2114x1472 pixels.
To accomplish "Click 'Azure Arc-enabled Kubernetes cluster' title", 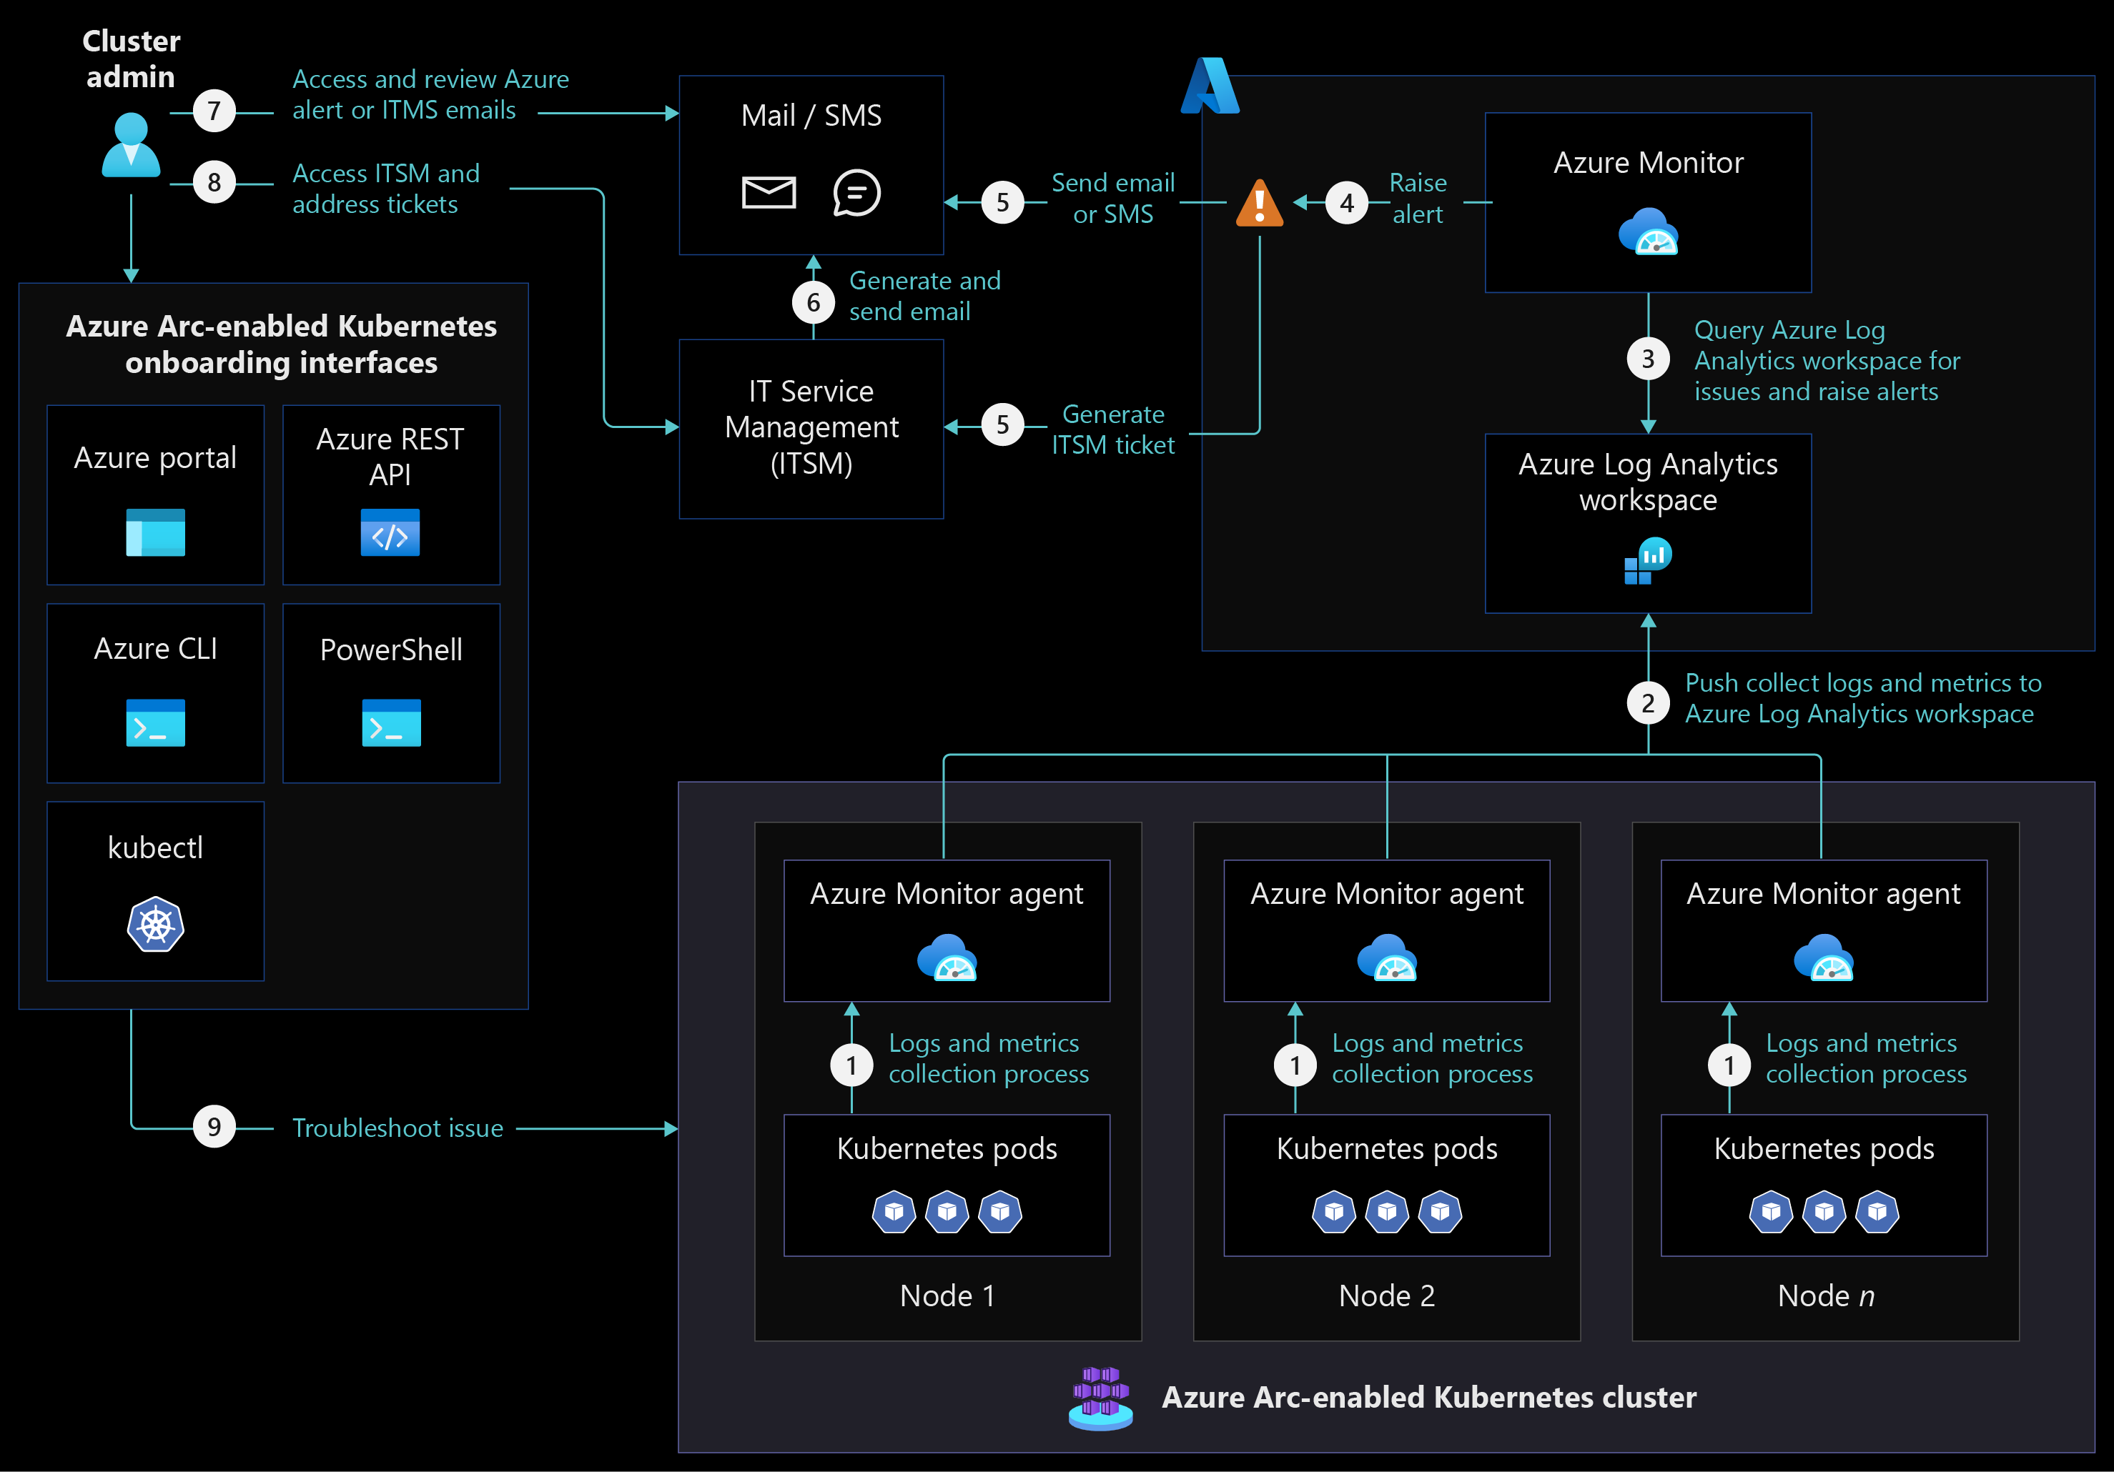I will [x=1429, y=1398].
